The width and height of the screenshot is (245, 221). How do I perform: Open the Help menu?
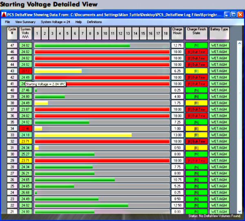(x=78, y=22)
